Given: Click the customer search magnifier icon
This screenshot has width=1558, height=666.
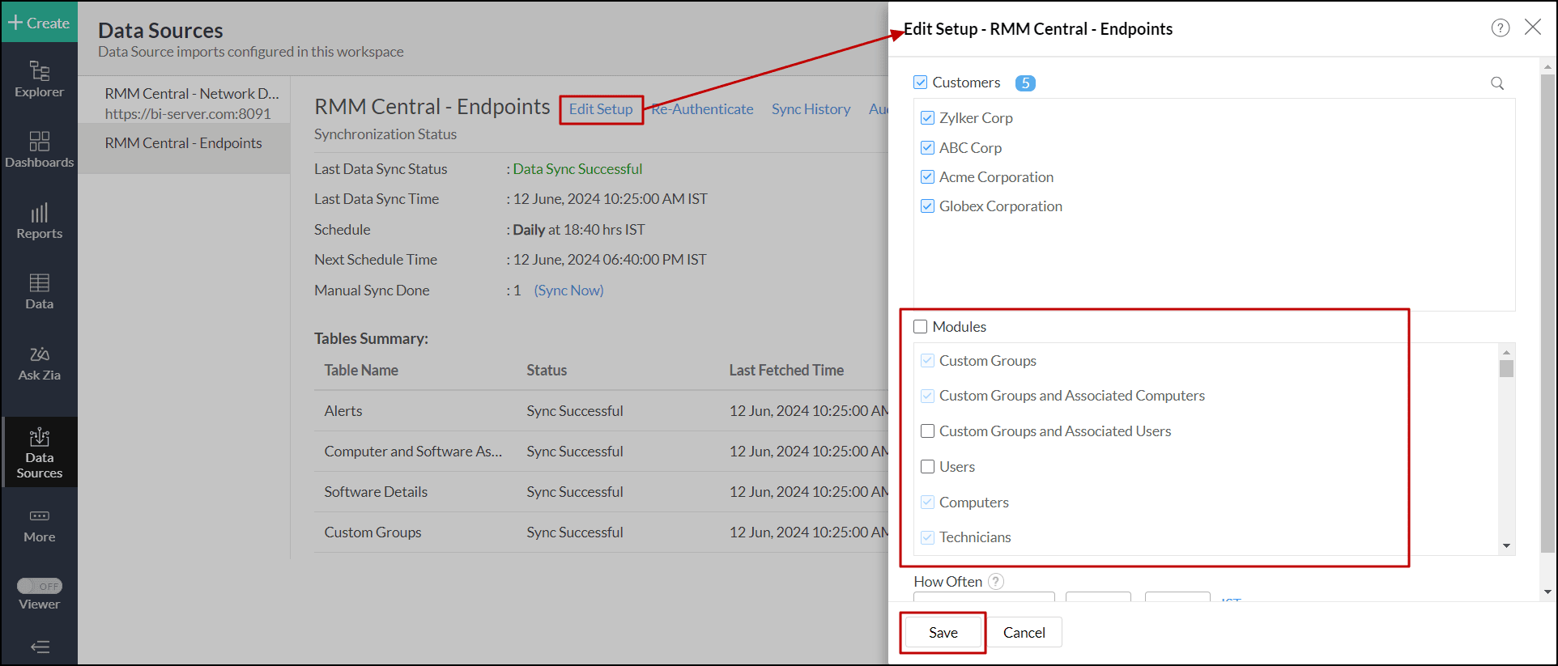Looking at the screenshot, I should (1497, 83).
